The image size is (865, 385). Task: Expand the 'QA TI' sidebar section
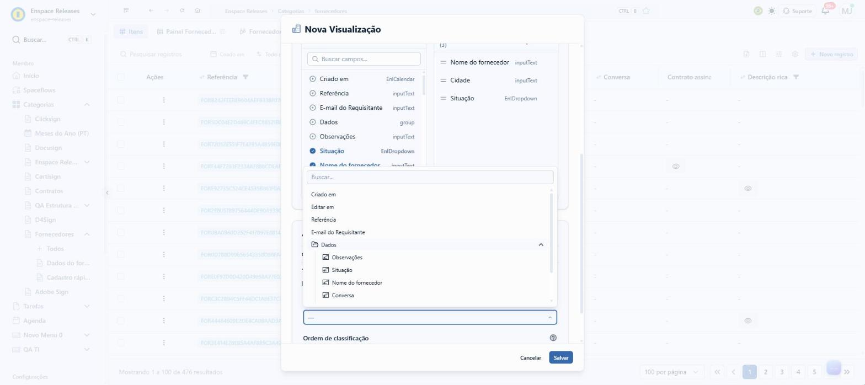87,349
